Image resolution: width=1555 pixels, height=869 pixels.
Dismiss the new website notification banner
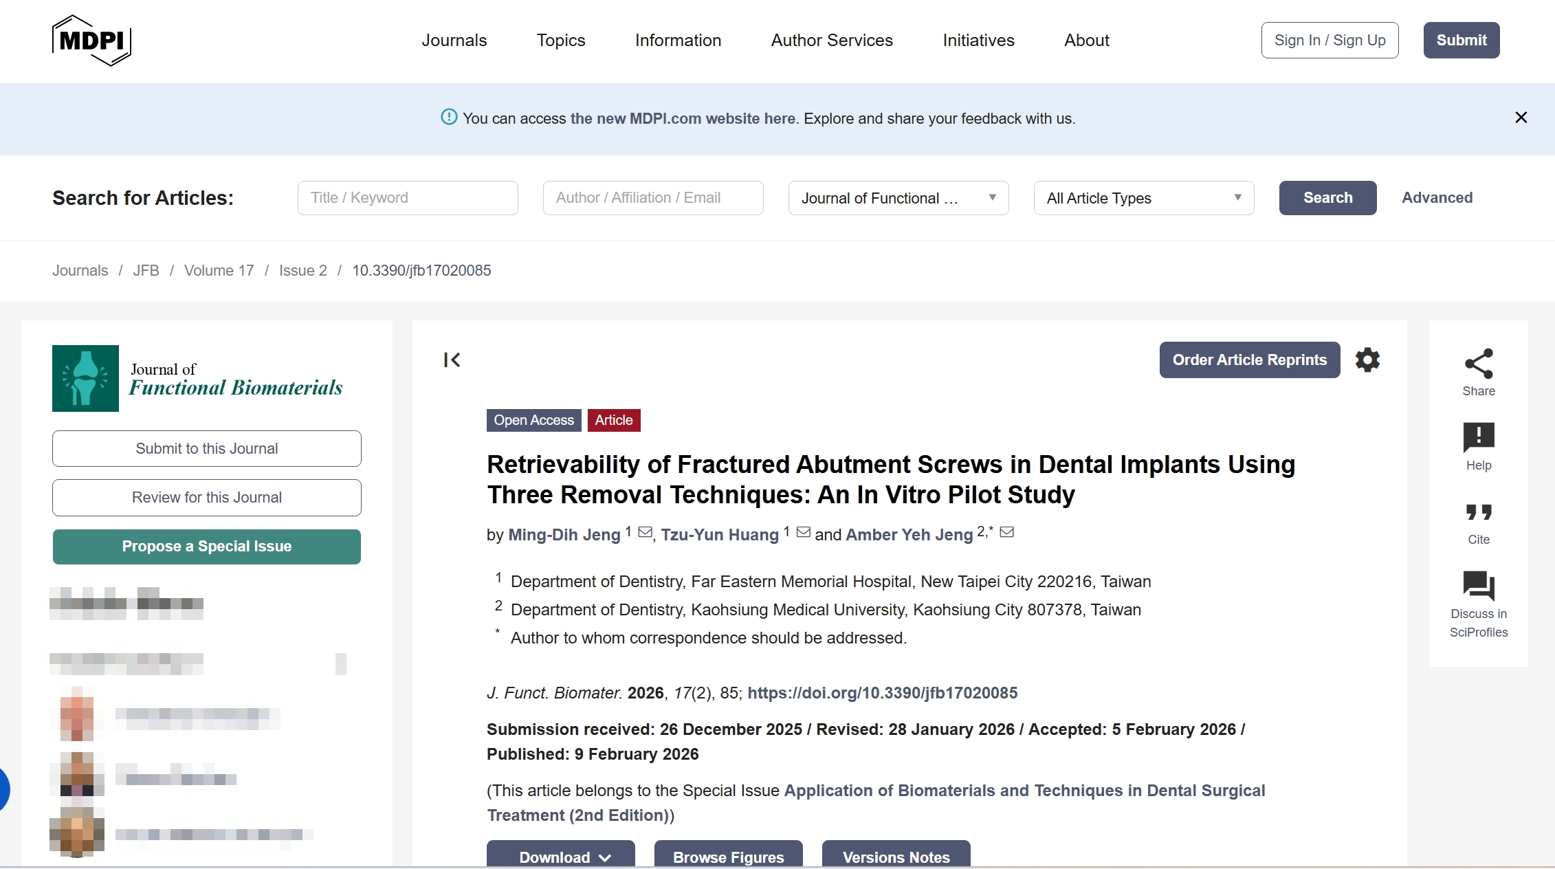click(x=1521, y=118)
